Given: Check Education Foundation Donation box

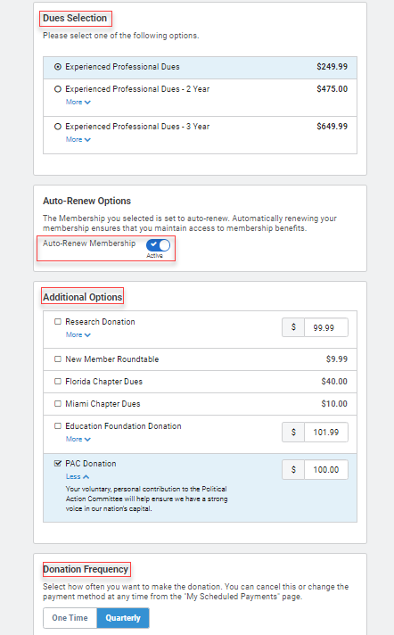Looking at the screenshot, I should (58, 426).
